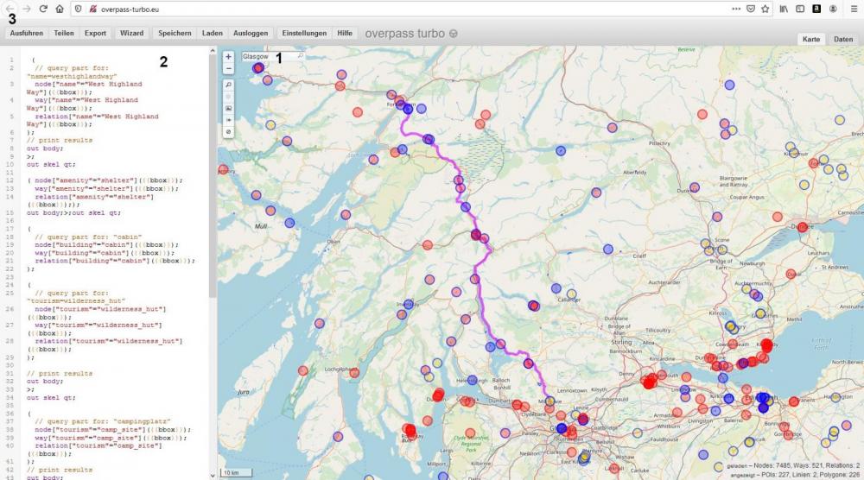
Task: Switch to the Karte tab
Action: 811,40
